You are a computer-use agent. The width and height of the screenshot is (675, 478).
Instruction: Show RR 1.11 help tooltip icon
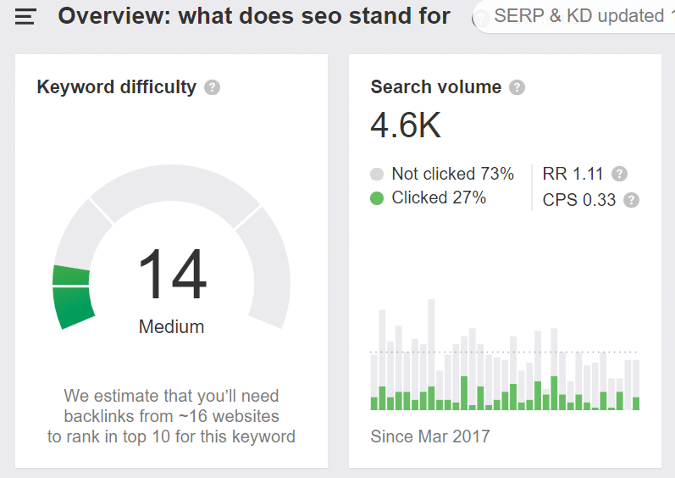pyautogui.click(x=619, y=174)
